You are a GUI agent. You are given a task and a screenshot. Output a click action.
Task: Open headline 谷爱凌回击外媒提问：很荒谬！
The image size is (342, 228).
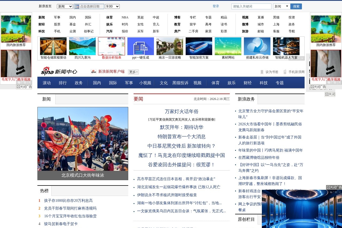(x=182, y=165)
